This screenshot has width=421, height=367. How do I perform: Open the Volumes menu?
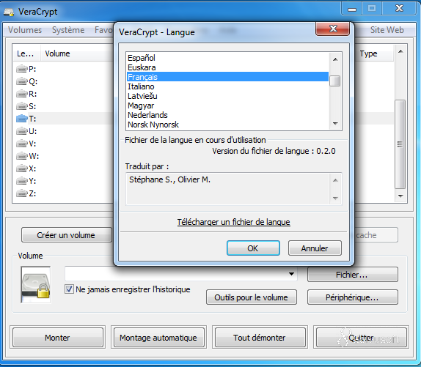[25, 30]
